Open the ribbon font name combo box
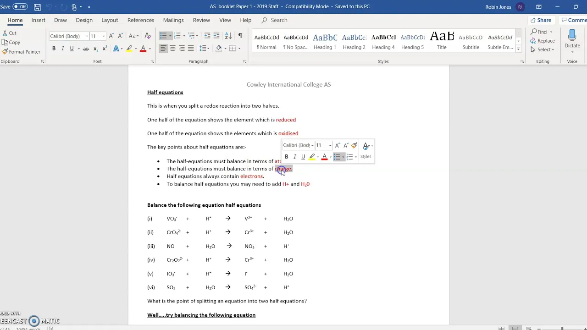Viewport: 587px width, 330px height. pyautogui.click(x=69, y=36)
